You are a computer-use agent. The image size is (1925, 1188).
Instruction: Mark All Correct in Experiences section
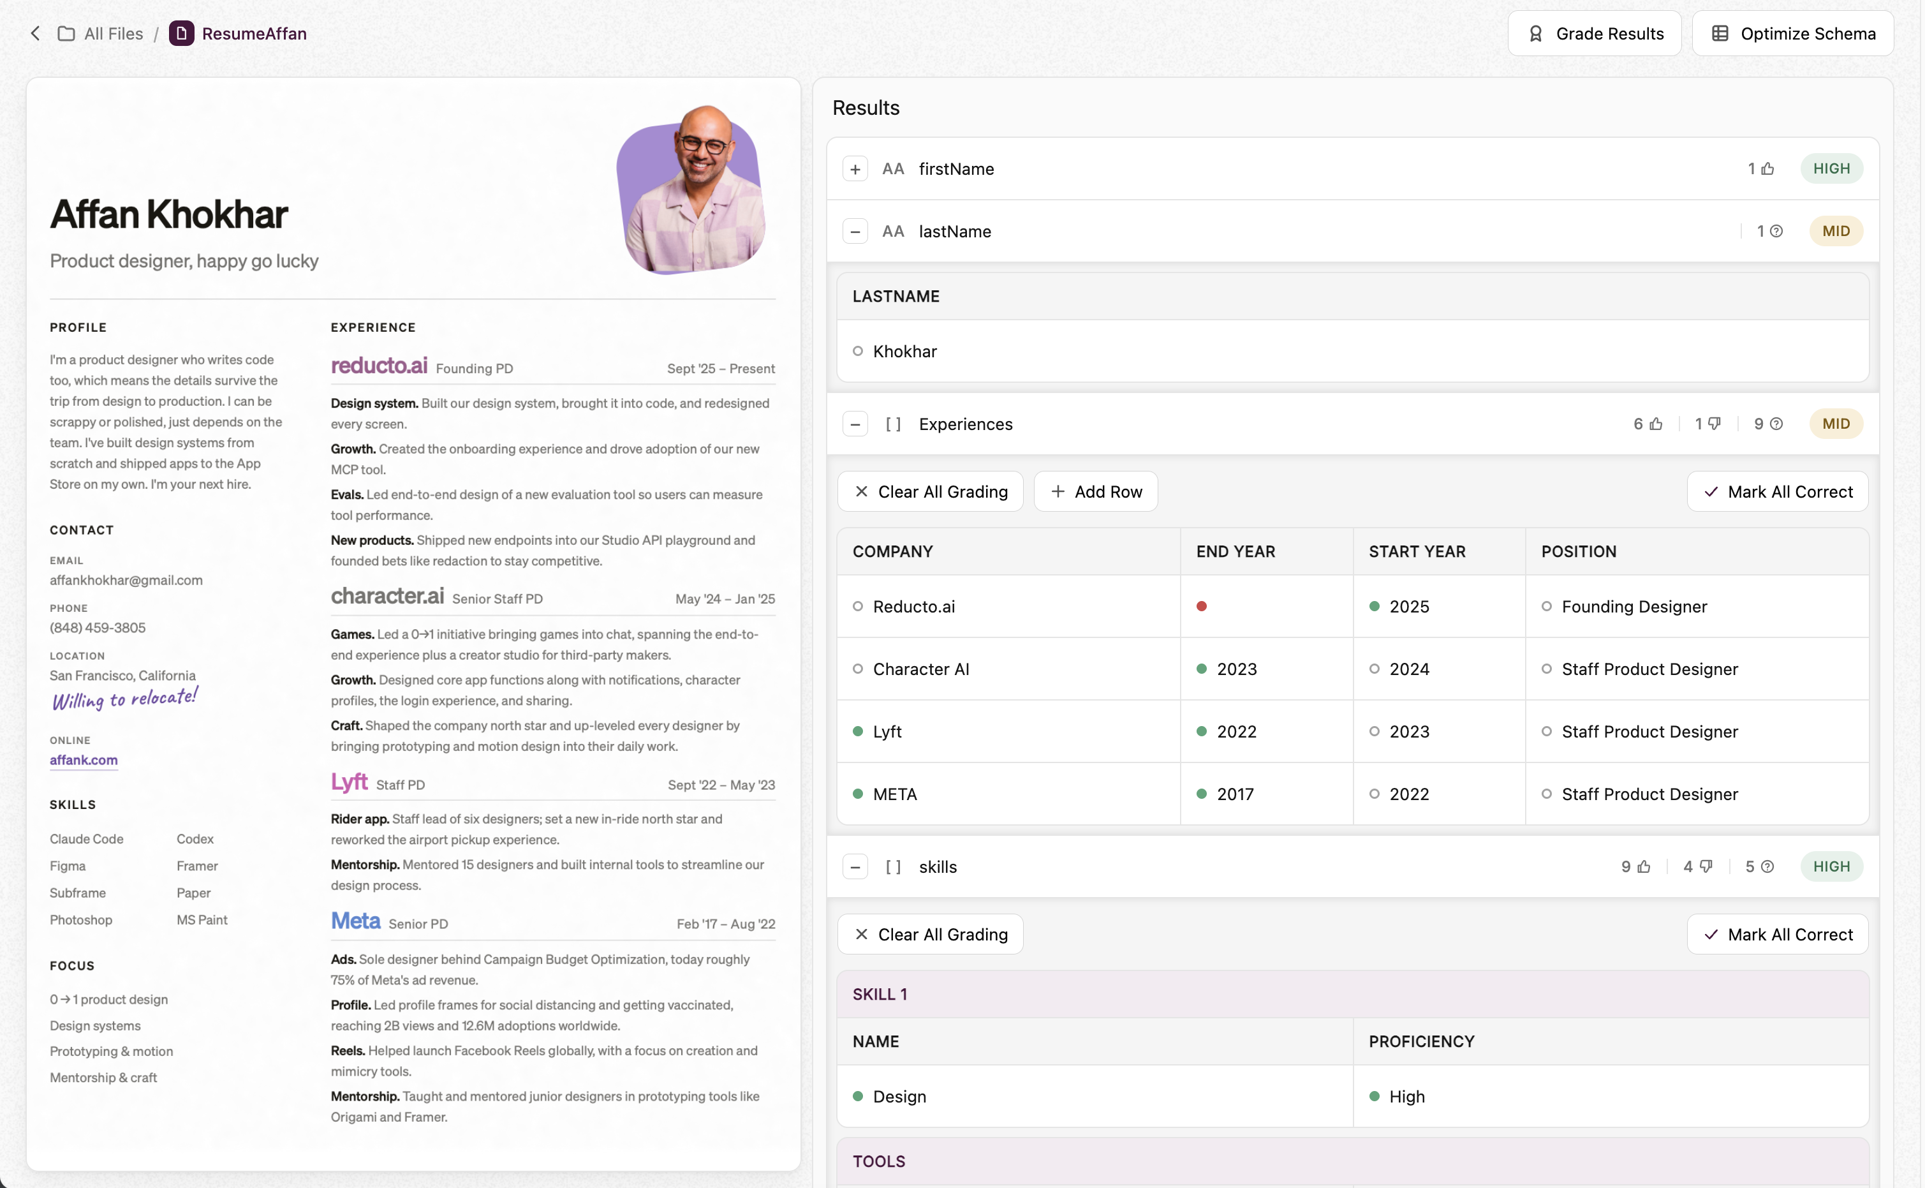coord(1776,491)
